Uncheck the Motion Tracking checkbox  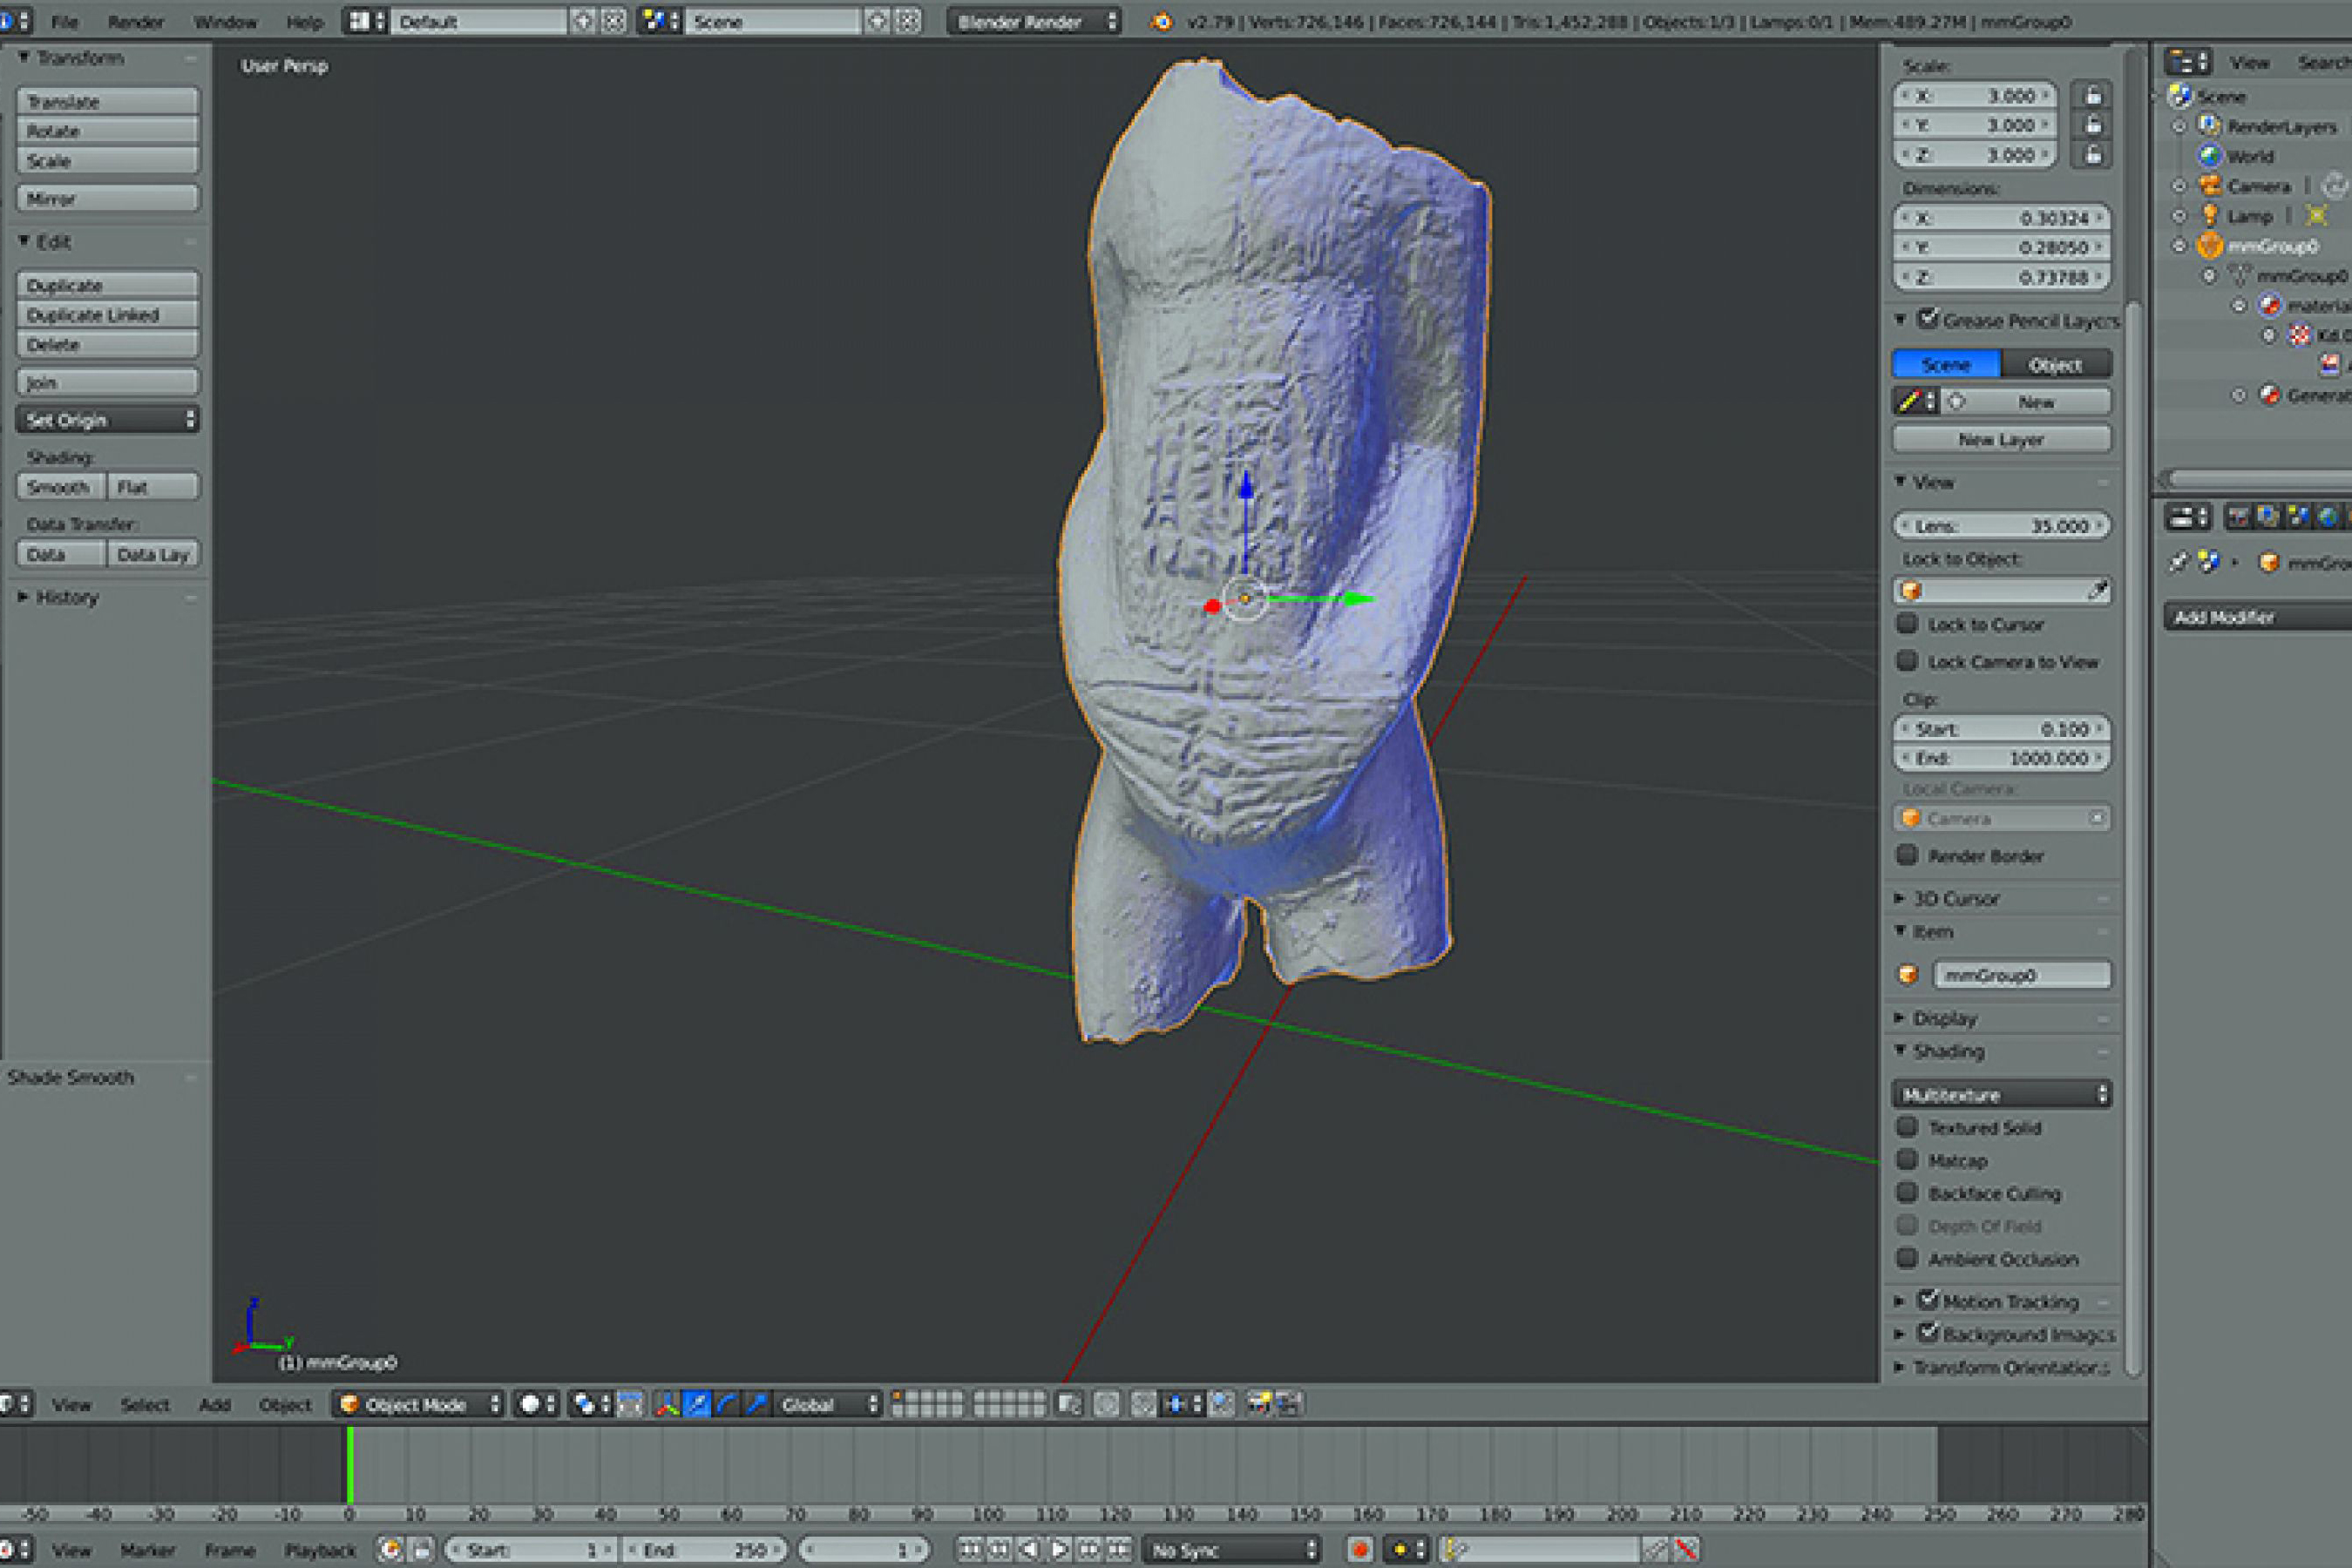(1928, 1301)
